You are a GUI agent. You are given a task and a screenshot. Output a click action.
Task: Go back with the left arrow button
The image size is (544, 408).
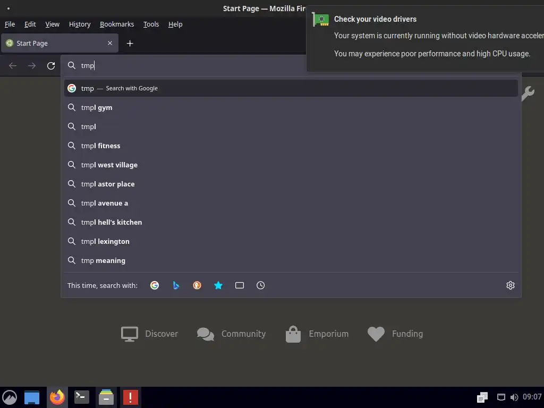13,65
